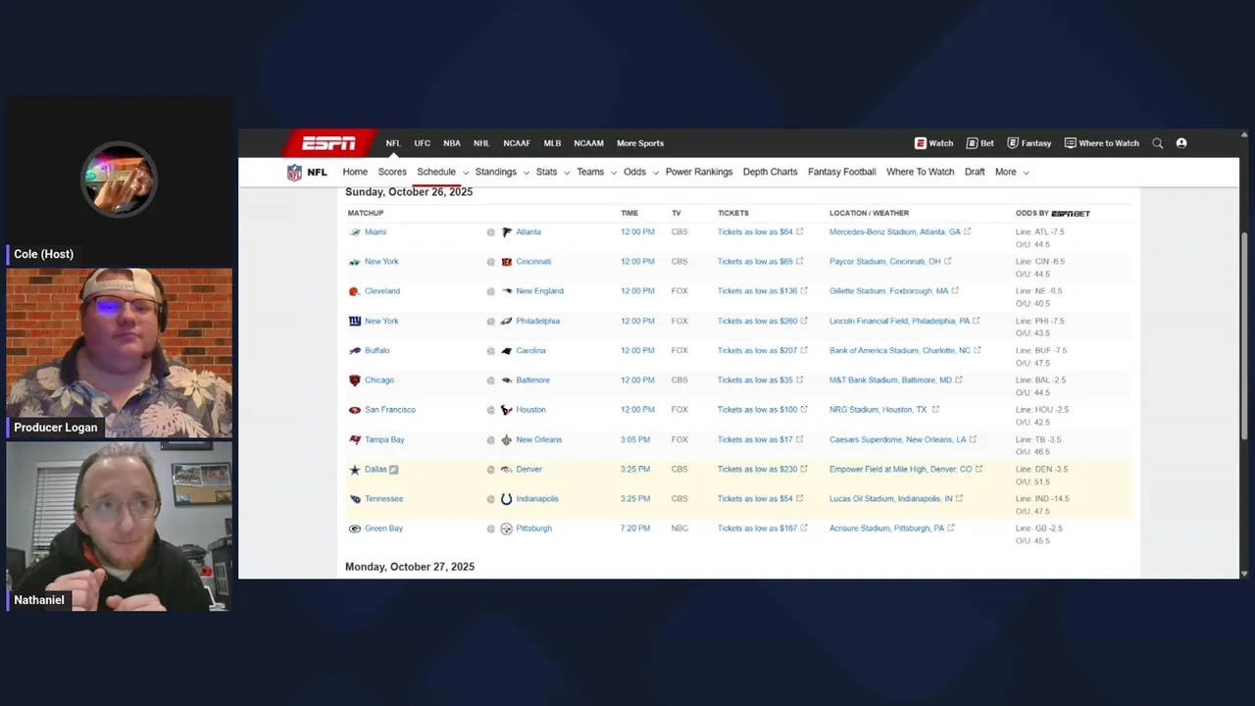Click the Denver Broncos team logo

pos(507,470)
